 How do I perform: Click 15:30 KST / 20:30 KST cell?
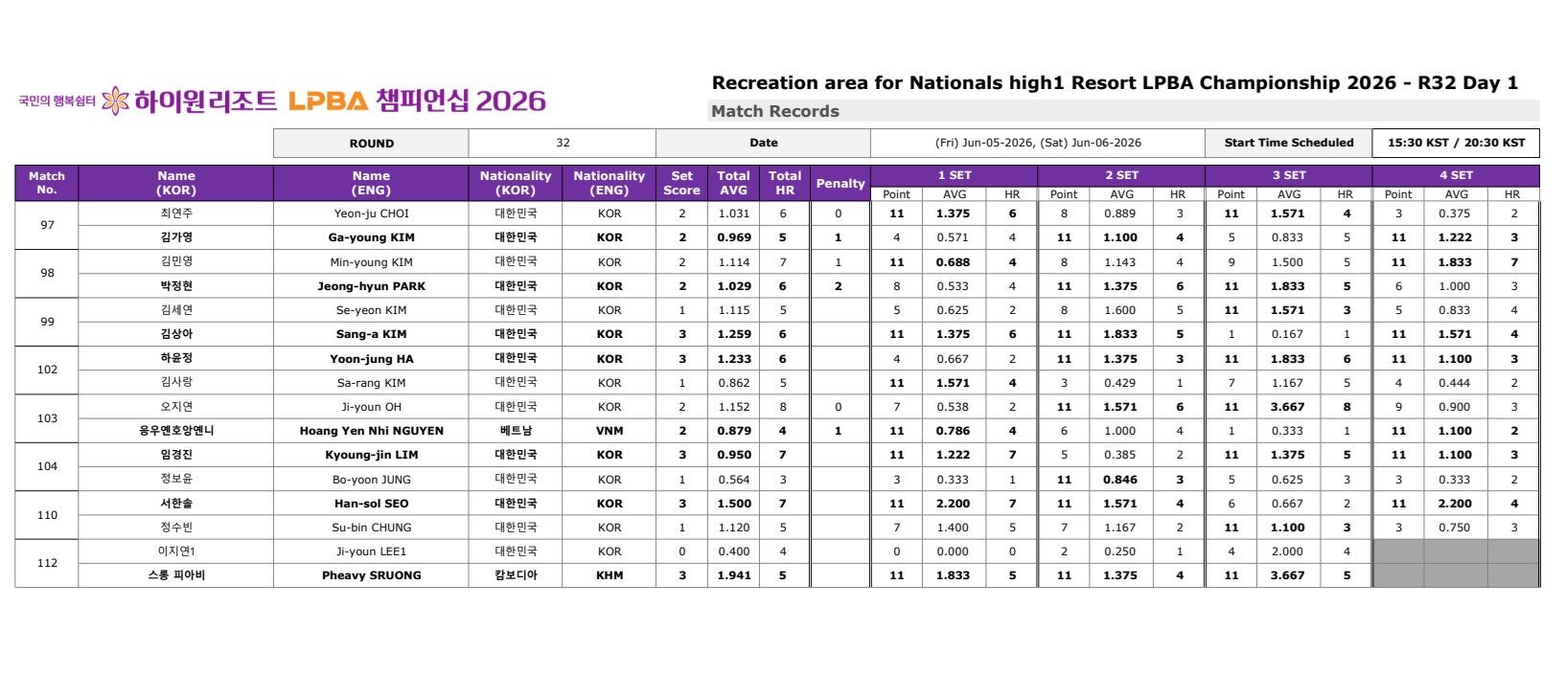(x=1456, y=143)
